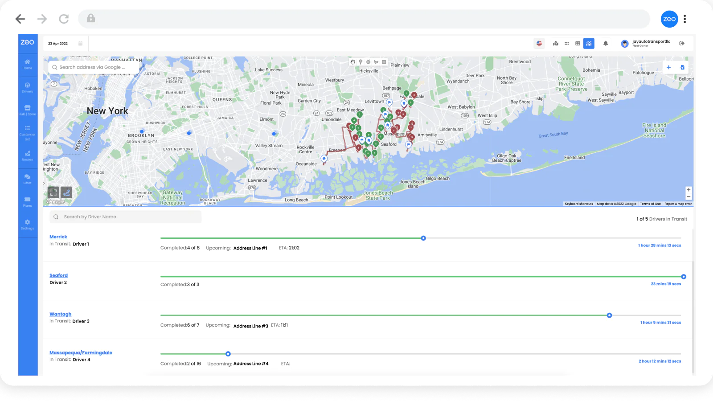The image size is (713, 401).
Task: Click Search address via Google field
Action: 94,67
